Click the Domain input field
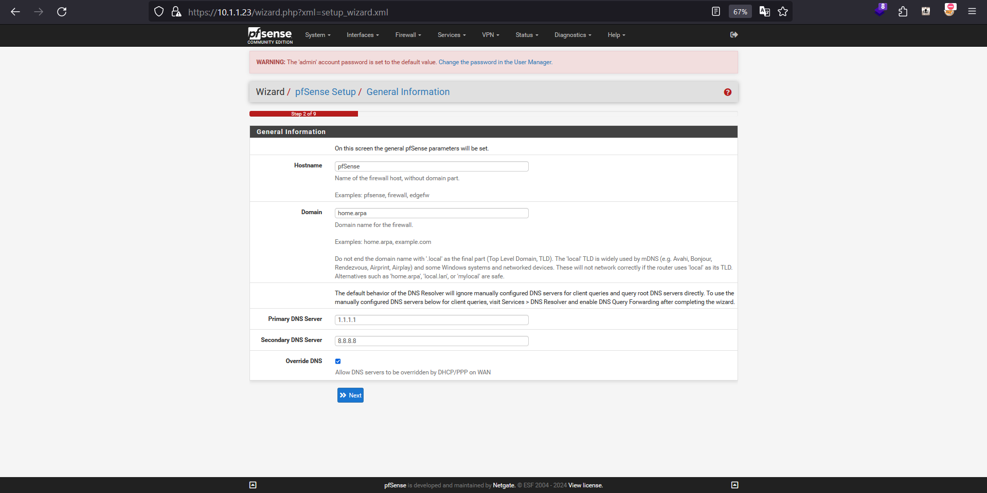987x493 pixels. [x=432, y=213]
